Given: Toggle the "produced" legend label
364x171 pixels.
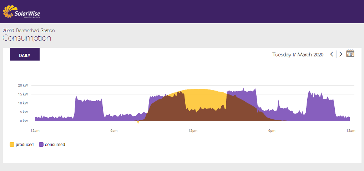Looking at the screenshot, I should click(25, 145).
